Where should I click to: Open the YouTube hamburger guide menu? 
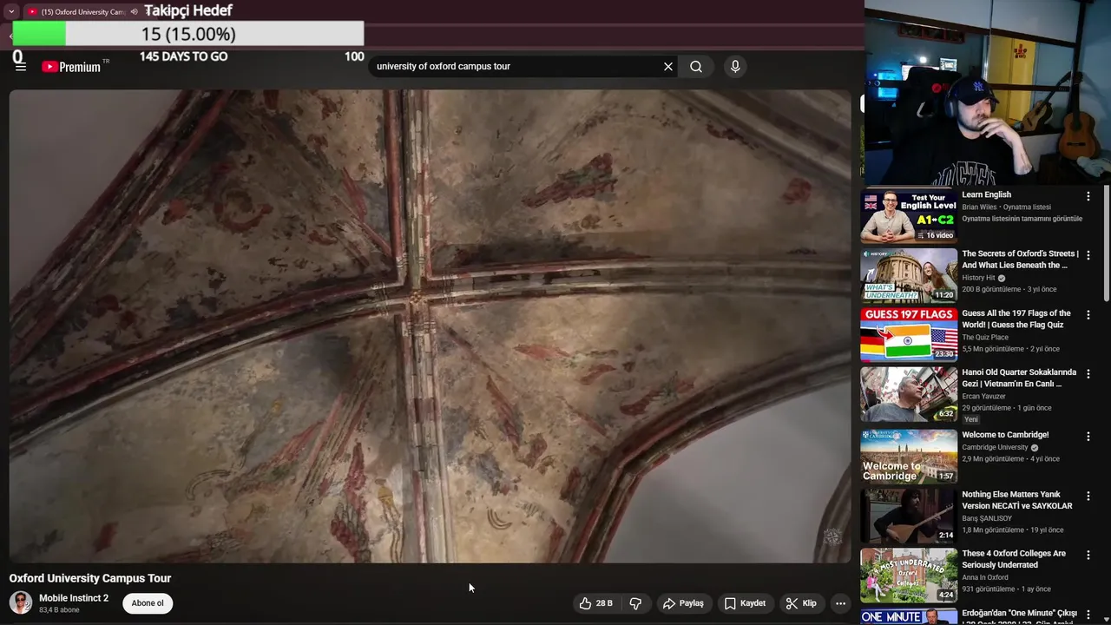[x=20, y=67]
